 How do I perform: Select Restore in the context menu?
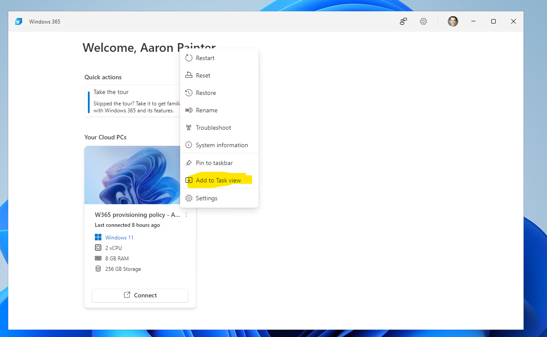click(x=219, y=93)
